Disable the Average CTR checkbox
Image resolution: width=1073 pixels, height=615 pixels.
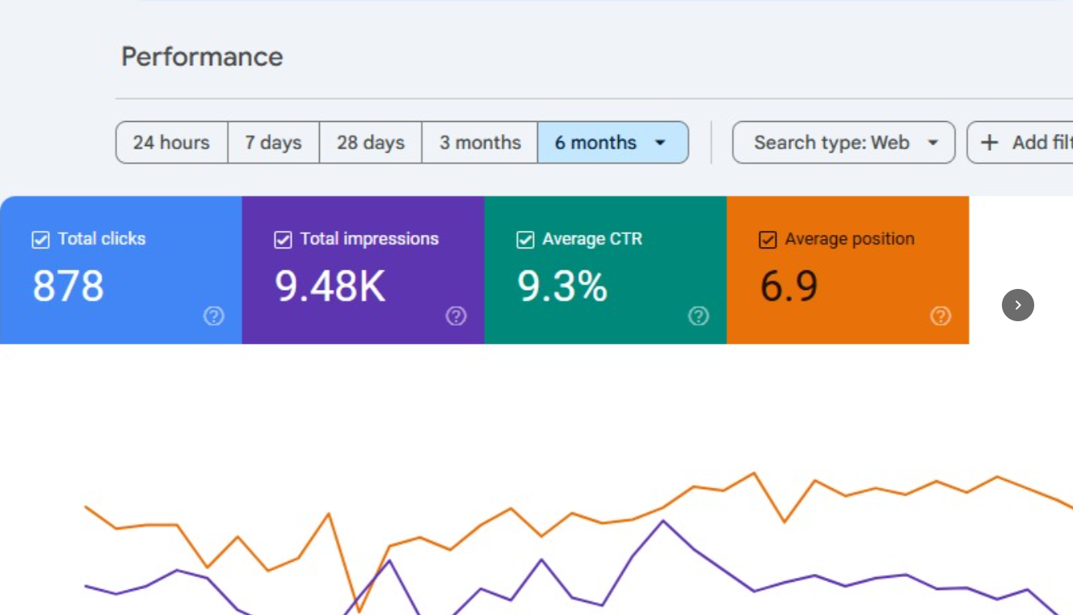(x=525, y=240)
